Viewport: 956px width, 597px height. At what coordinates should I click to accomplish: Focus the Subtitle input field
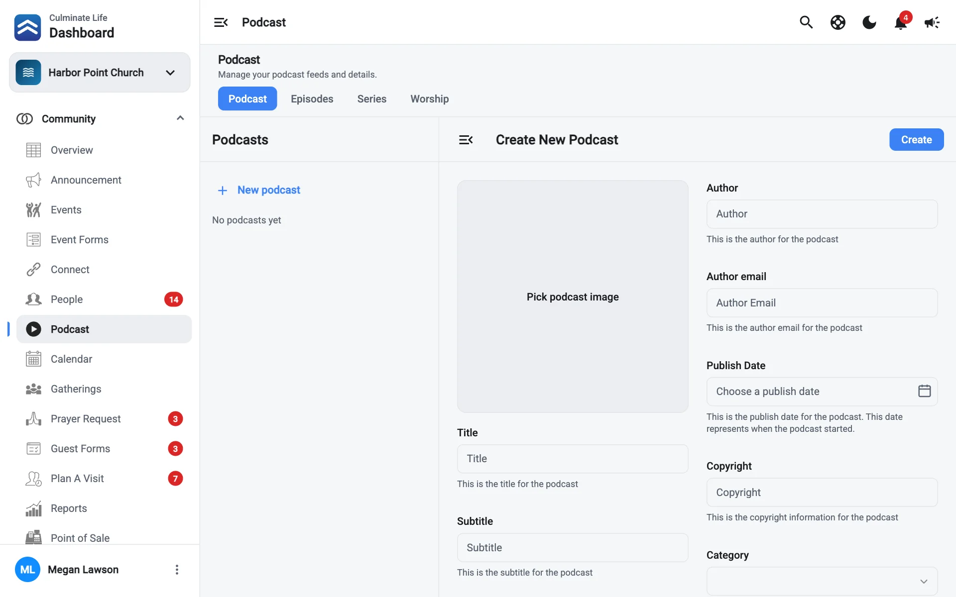click(x=573, y=548)
